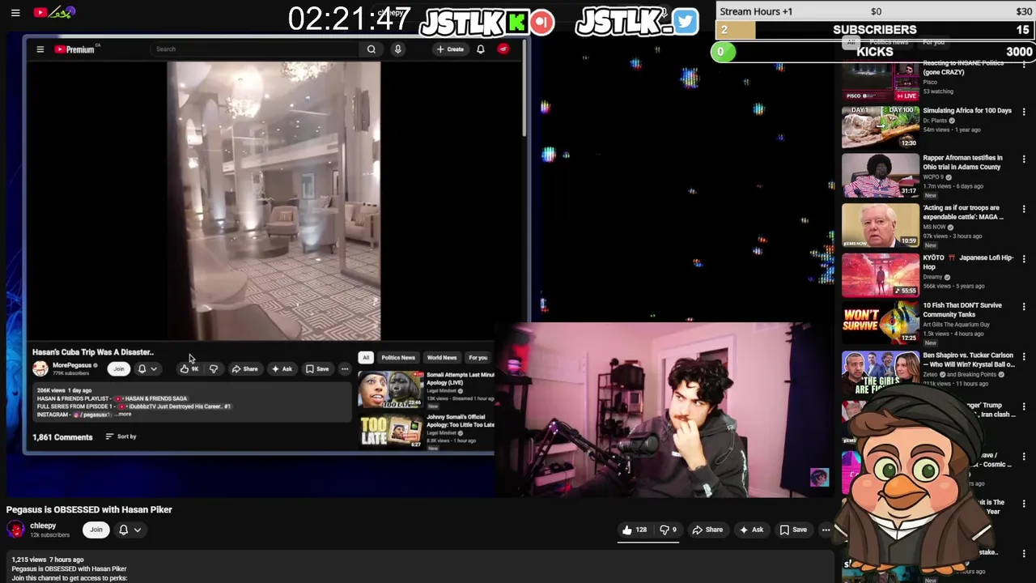The image size is (1036, 583).
Task: Open options menu for Rapper Afroman video
Action: (x=1024, y=160)
